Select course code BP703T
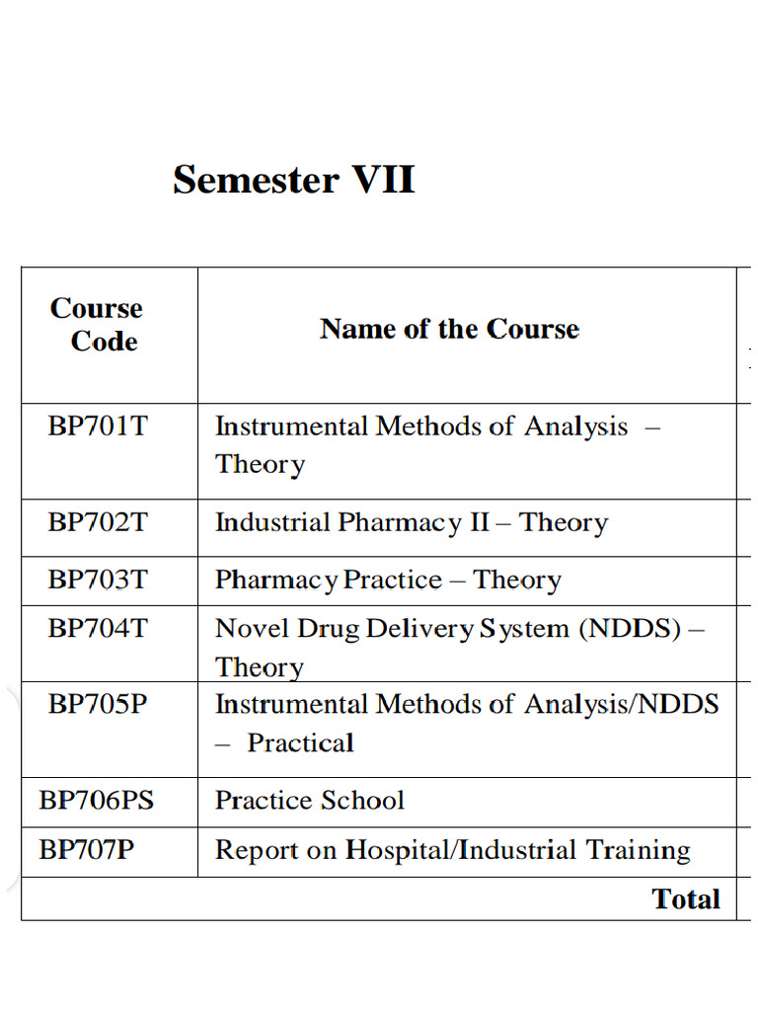Viewport: 758px width, 1011px height. 97,580
